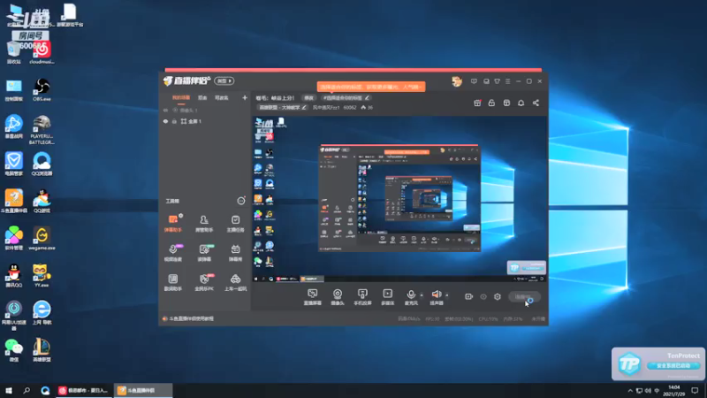The height and width of the screenshot is (398, 707).
Task: Open the 主播任务 streamer tasks tool
Action: [x=235, y=224]
